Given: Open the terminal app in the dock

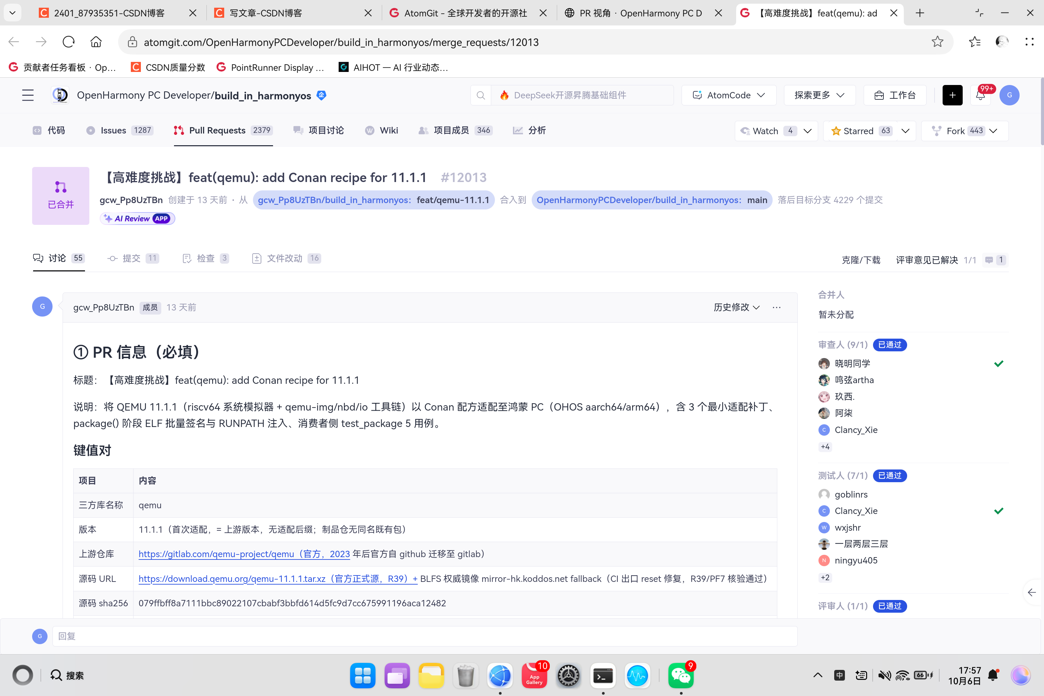Looking at the screenshot, I should point(603,675).
